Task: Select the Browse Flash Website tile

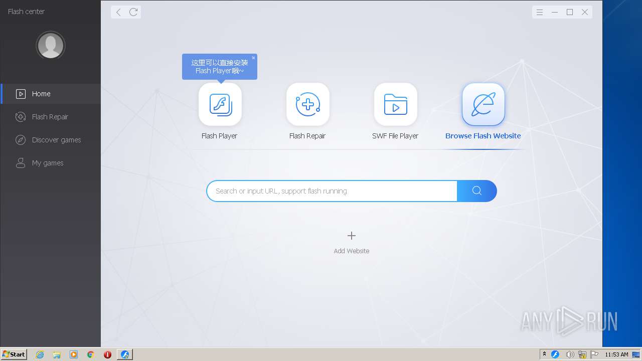Action: point(484,104)
